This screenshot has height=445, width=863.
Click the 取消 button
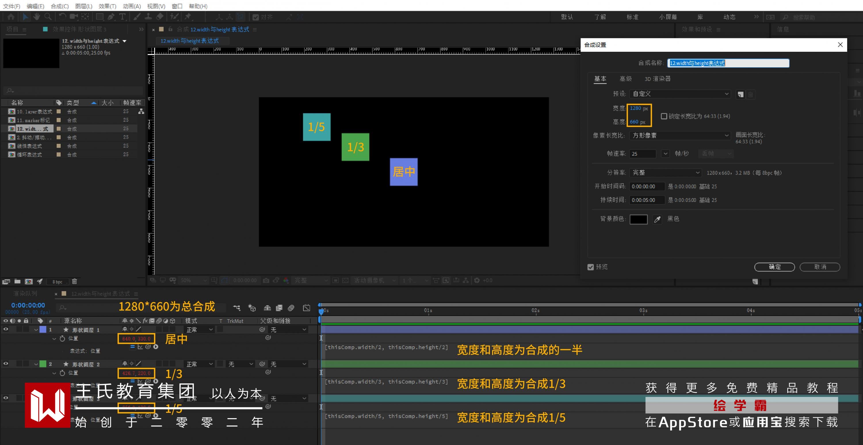(x=820, y=267)
